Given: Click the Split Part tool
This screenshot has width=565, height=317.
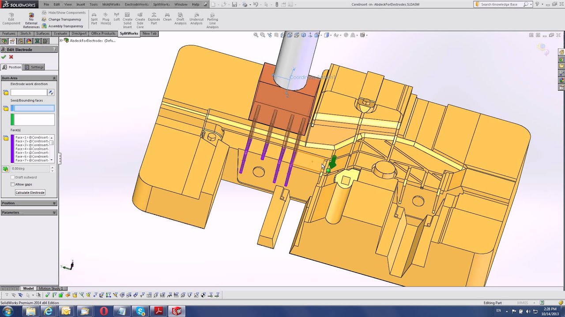Looking at the screenshot, I should click(94, 18).
